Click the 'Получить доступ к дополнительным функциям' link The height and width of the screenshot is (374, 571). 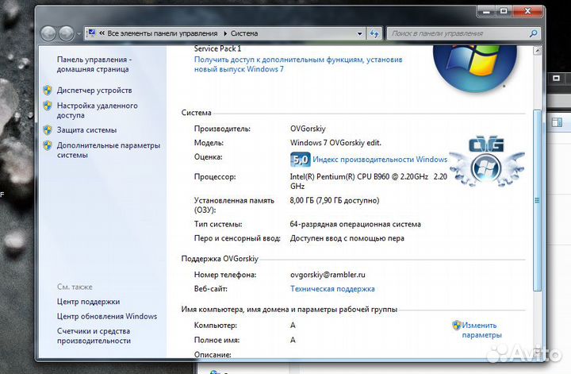click(298, 64)
